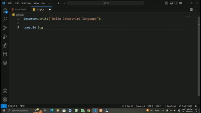Open Google Chrome from the taskbar
This screenshot has height=113, width=201.
(x=89, y=110)
